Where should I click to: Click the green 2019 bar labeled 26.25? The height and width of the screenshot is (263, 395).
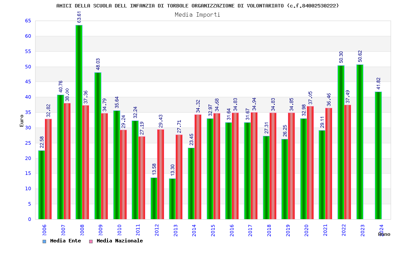tap(285, 179)
